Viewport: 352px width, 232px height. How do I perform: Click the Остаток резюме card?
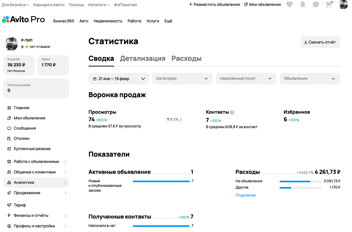[x=36, y=89]
